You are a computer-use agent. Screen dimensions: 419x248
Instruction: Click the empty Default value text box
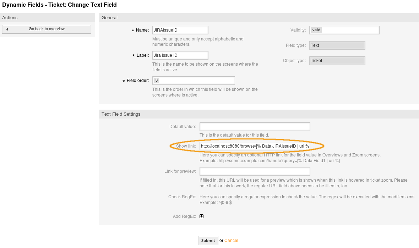(255, 127)
